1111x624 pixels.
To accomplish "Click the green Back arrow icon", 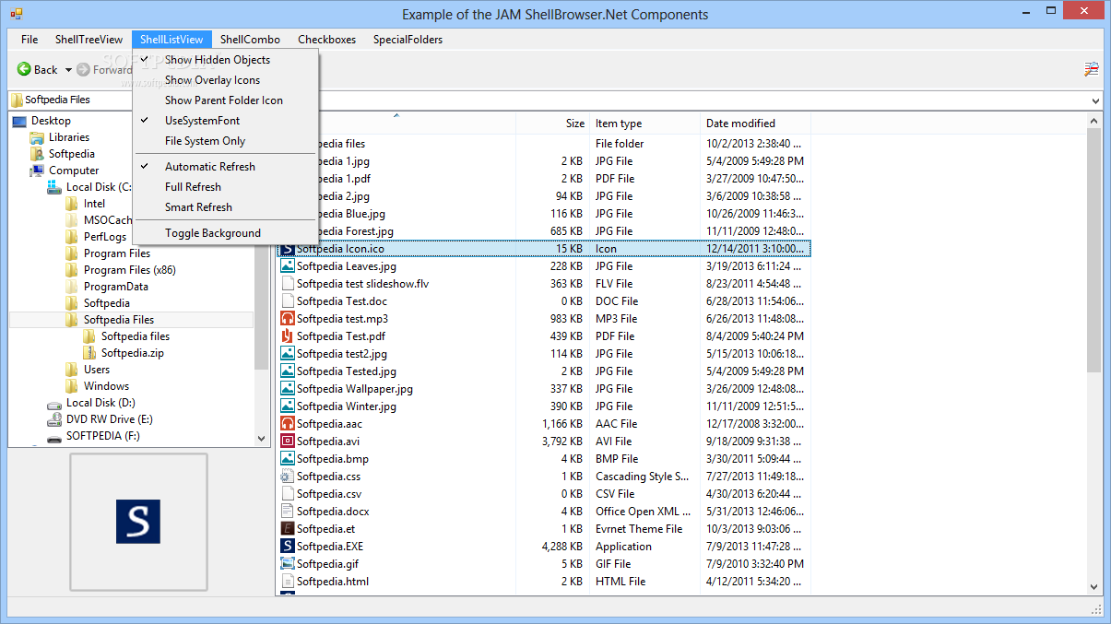I will coord(24,69).
